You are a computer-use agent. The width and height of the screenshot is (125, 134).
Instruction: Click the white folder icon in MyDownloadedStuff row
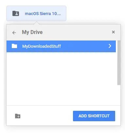[14, 46]
